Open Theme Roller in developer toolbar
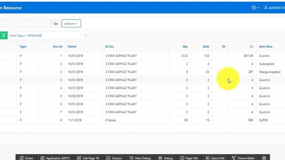The width and height of the screenshot is (285, 160). pos(244,158)
